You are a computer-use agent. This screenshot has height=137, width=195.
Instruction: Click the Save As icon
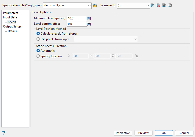(170, 6)
